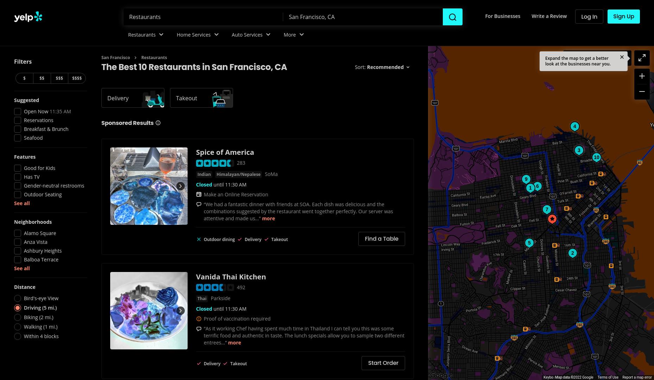This screenshot has width=654, height=380.
Task: Click map pin number 2
Action: point(573,253)
